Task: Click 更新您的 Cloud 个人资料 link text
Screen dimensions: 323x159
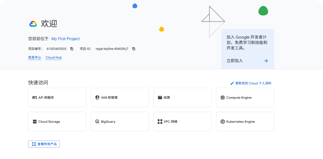Action: (x=253, y=83)
